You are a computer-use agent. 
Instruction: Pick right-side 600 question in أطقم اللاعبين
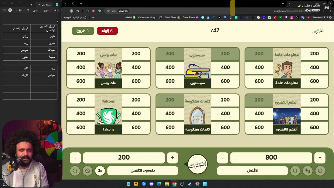(x=314, y=127)
